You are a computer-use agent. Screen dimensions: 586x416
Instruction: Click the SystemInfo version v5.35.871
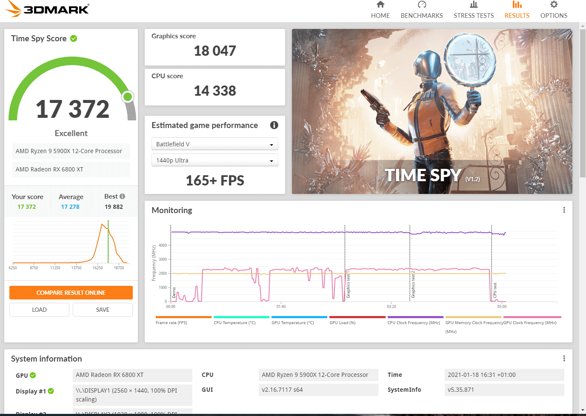coord(504,390)
